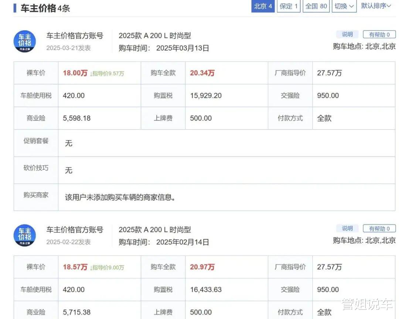Viewport: 399px width, 319px height.
Task: Click the 购买商家 row label
Action: (x=36, y=195)
